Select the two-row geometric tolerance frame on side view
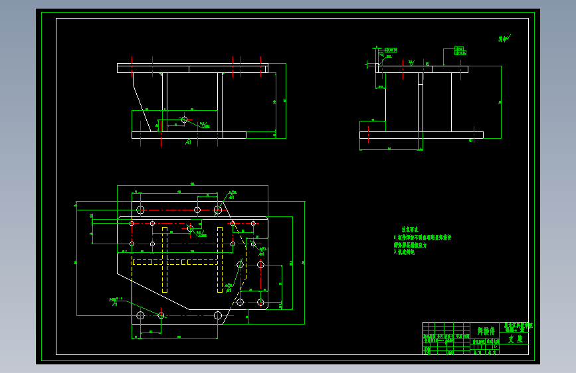This screenshot has width=576, height=373. [460, 50]
